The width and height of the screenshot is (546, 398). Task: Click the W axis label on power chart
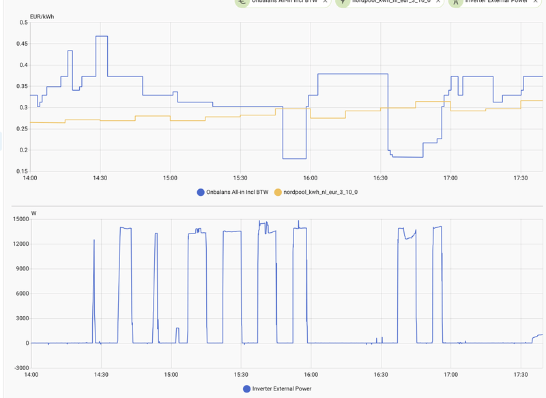pyautogui.click(x=35, y=211)
